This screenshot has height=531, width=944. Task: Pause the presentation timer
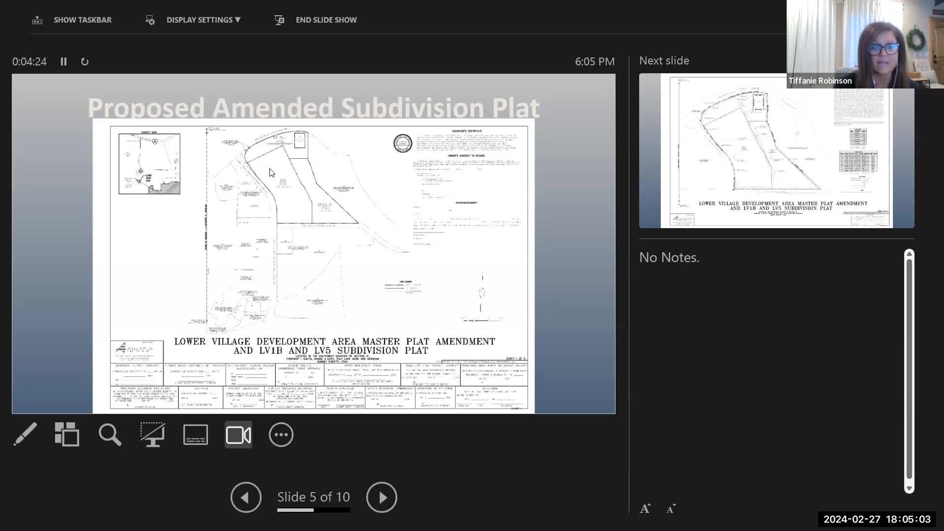point(63,61)
